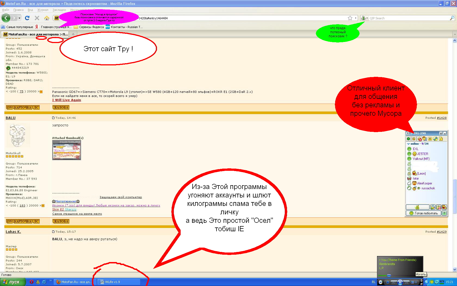
Task: Enlarge the attached thumbnail in BALU's post
Action: pos(67,150)
